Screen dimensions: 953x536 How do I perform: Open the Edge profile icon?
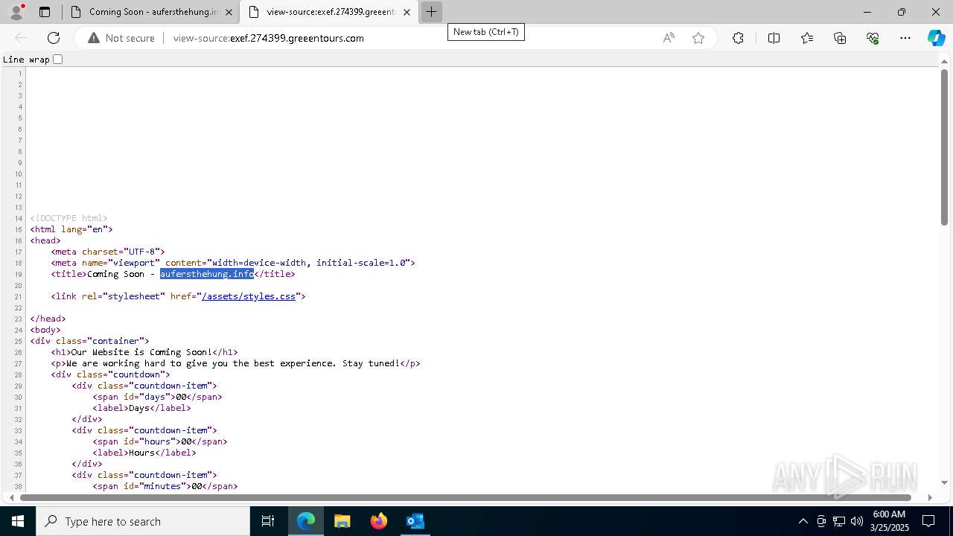click(16, 12)
